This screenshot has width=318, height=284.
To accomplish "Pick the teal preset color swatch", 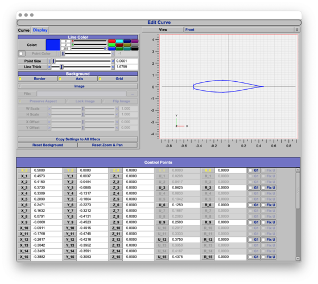I will click(127, 49).
